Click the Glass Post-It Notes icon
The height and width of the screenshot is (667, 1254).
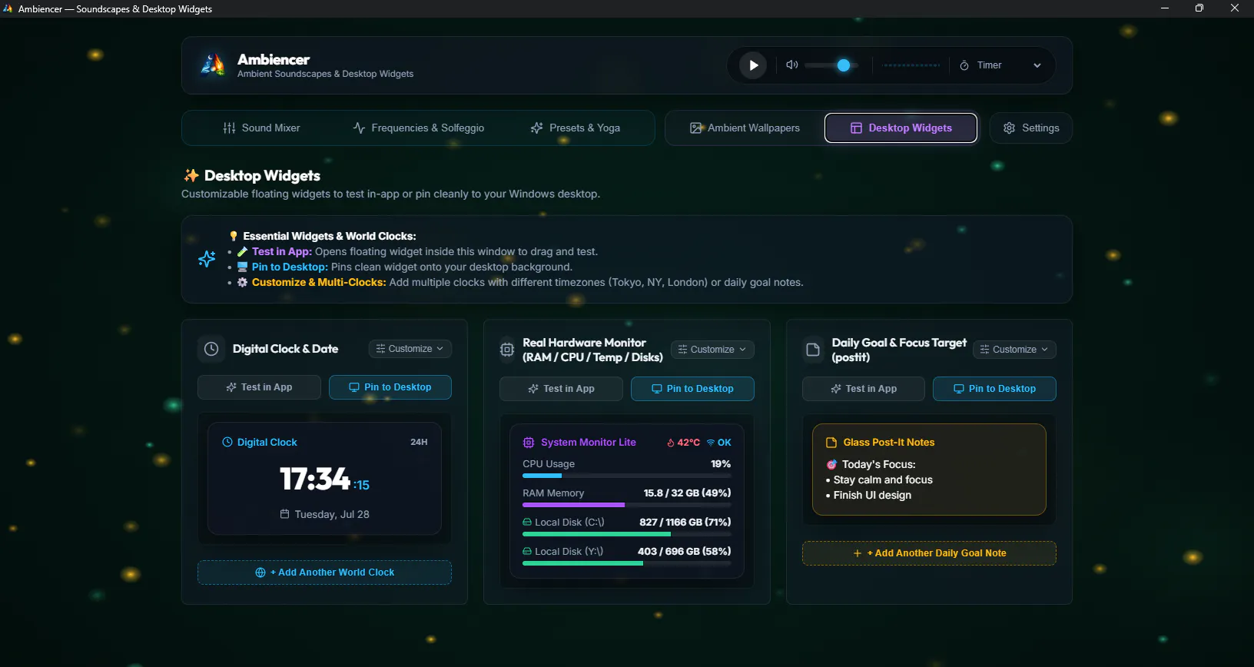(831, 443)
